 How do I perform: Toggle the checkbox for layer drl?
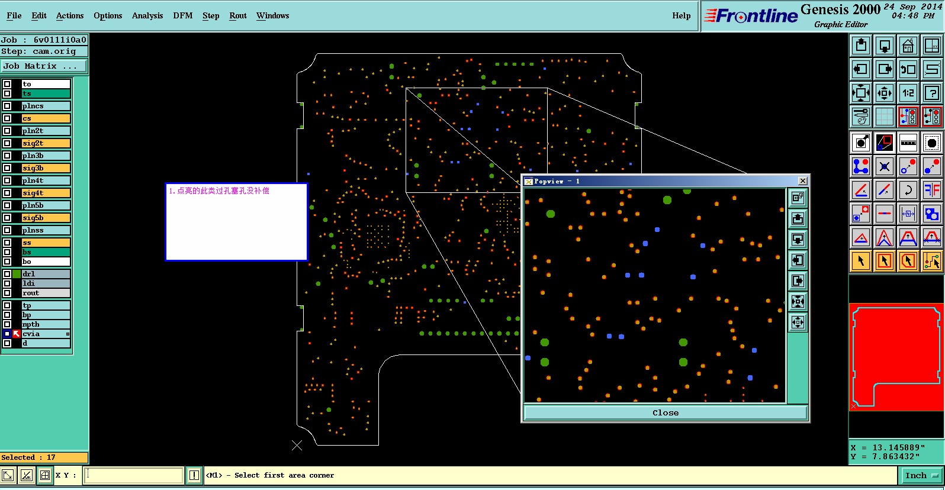(7, 274)
